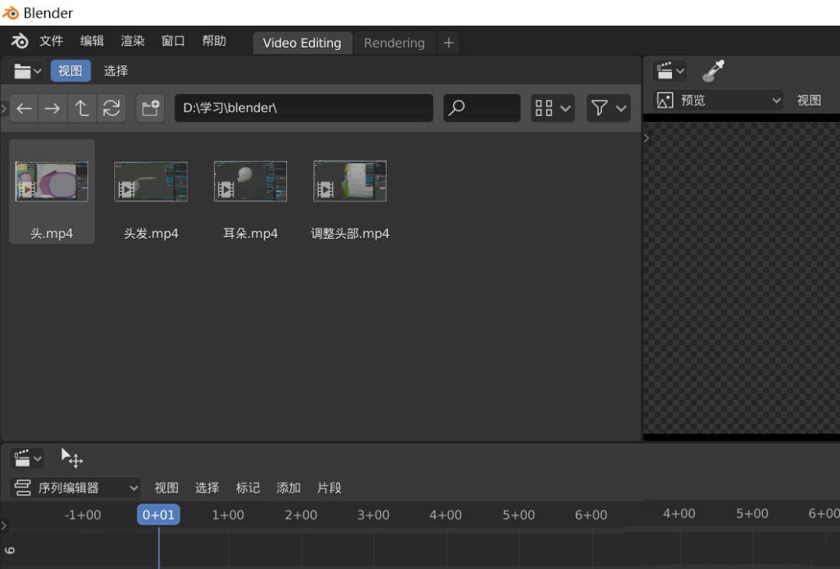Go to the parent directory using the up arrow
This screenshot has height=569, width=840.
tap(82, 108)
